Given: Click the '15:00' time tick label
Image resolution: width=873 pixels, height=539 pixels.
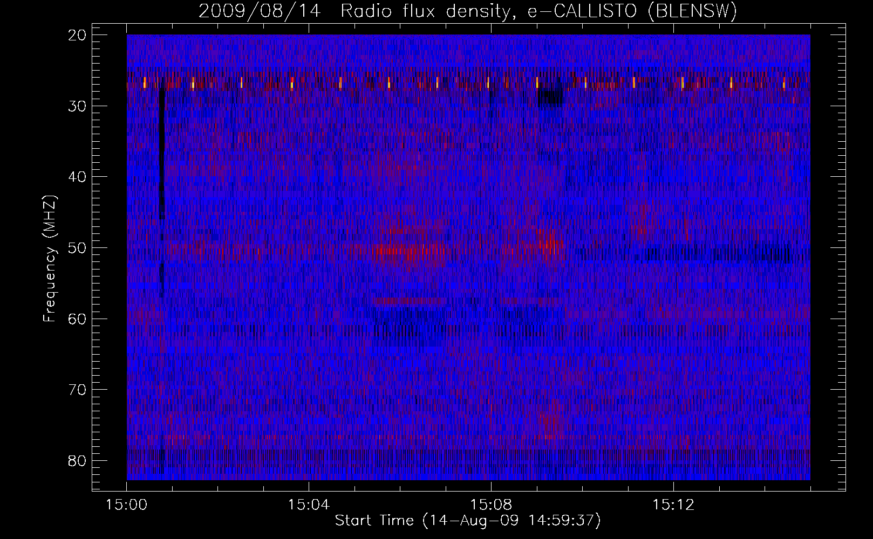Looking at the screenshot, I should (127, 505).
